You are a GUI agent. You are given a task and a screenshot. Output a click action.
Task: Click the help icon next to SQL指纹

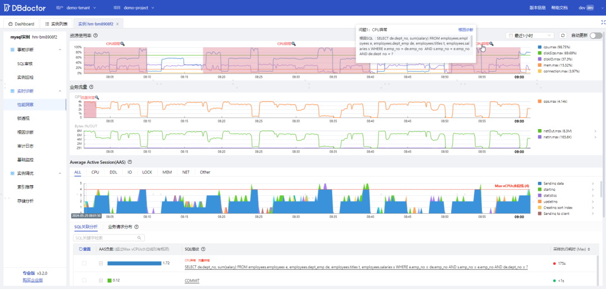point(203,249)
